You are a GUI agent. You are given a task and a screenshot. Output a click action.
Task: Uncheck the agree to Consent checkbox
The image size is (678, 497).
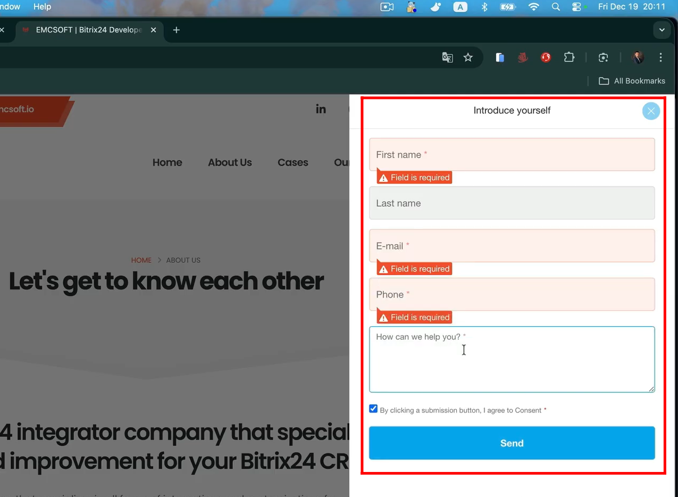tap(373, 409)
